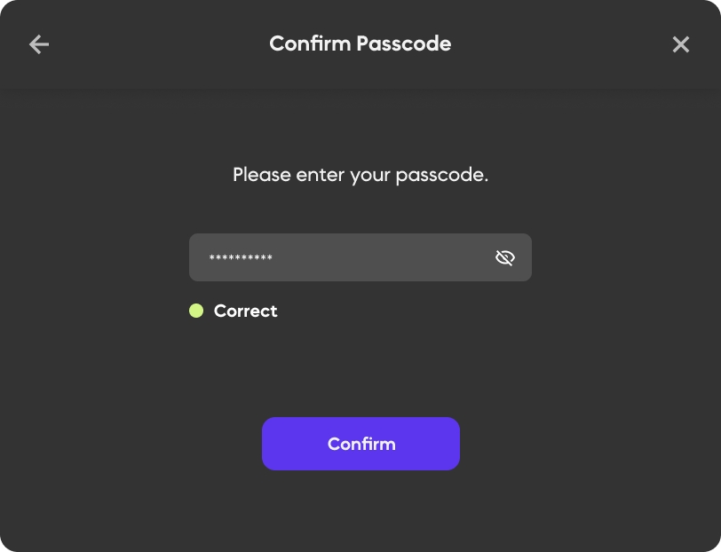Show the hidden passcode characters
This screenshot has width=721, height=552.
click(x=505, y=258)
